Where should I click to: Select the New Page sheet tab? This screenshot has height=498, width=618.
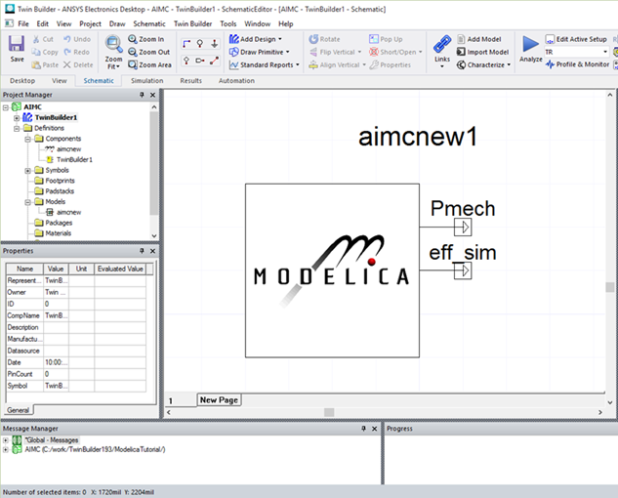pyautogui.click(x=219, y=399)
